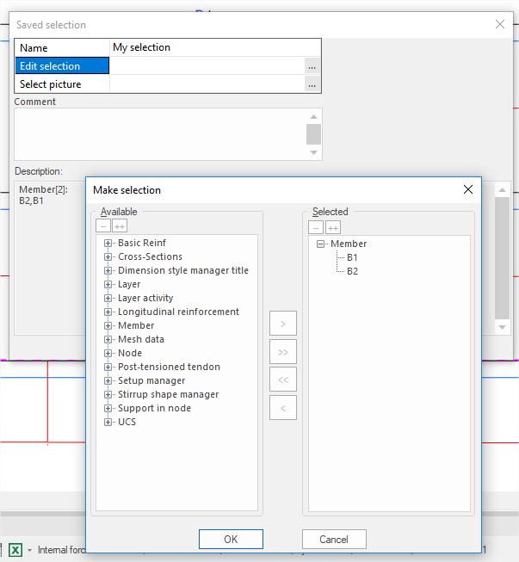Image resolution: width=519 pixels, height=562 pixels.
Task: Expand the Basic Reinf tree node
Action: (108, 244)
